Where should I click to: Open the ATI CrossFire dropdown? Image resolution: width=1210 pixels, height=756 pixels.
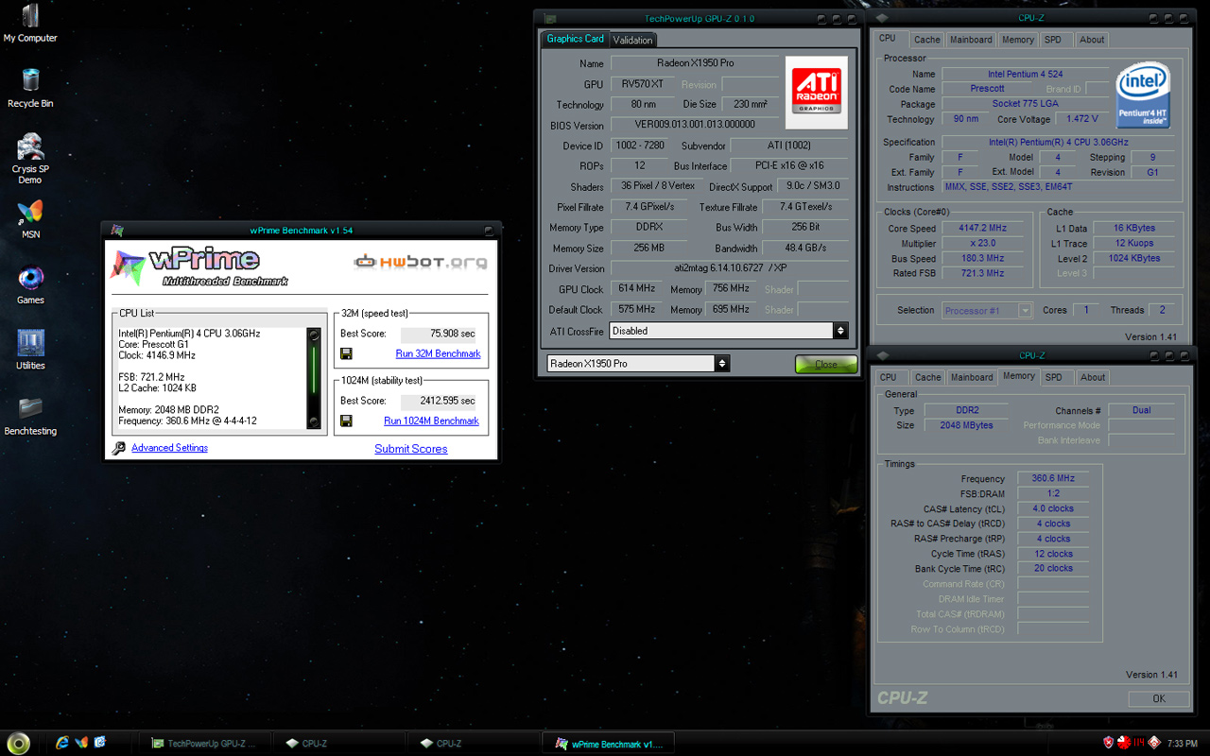pos(729,331)
